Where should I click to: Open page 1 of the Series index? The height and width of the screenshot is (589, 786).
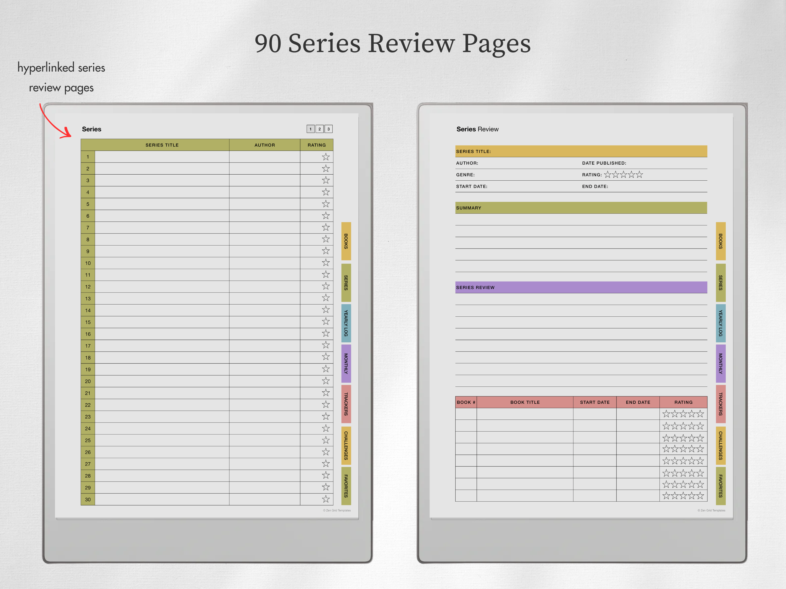click(311, 129)
